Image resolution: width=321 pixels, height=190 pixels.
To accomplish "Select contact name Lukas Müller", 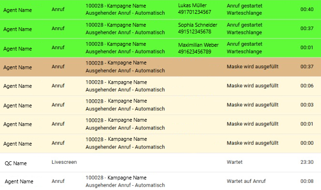I will click(192, 6).
